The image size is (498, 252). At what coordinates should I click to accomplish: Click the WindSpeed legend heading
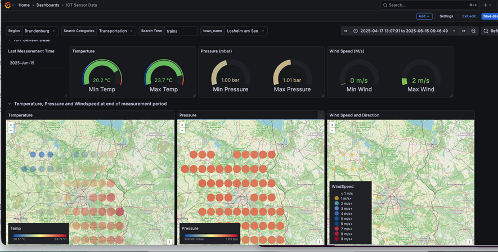click(x=343, y=187)
